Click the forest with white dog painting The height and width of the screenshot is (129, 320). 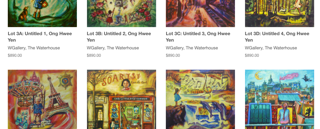point(279,14)
